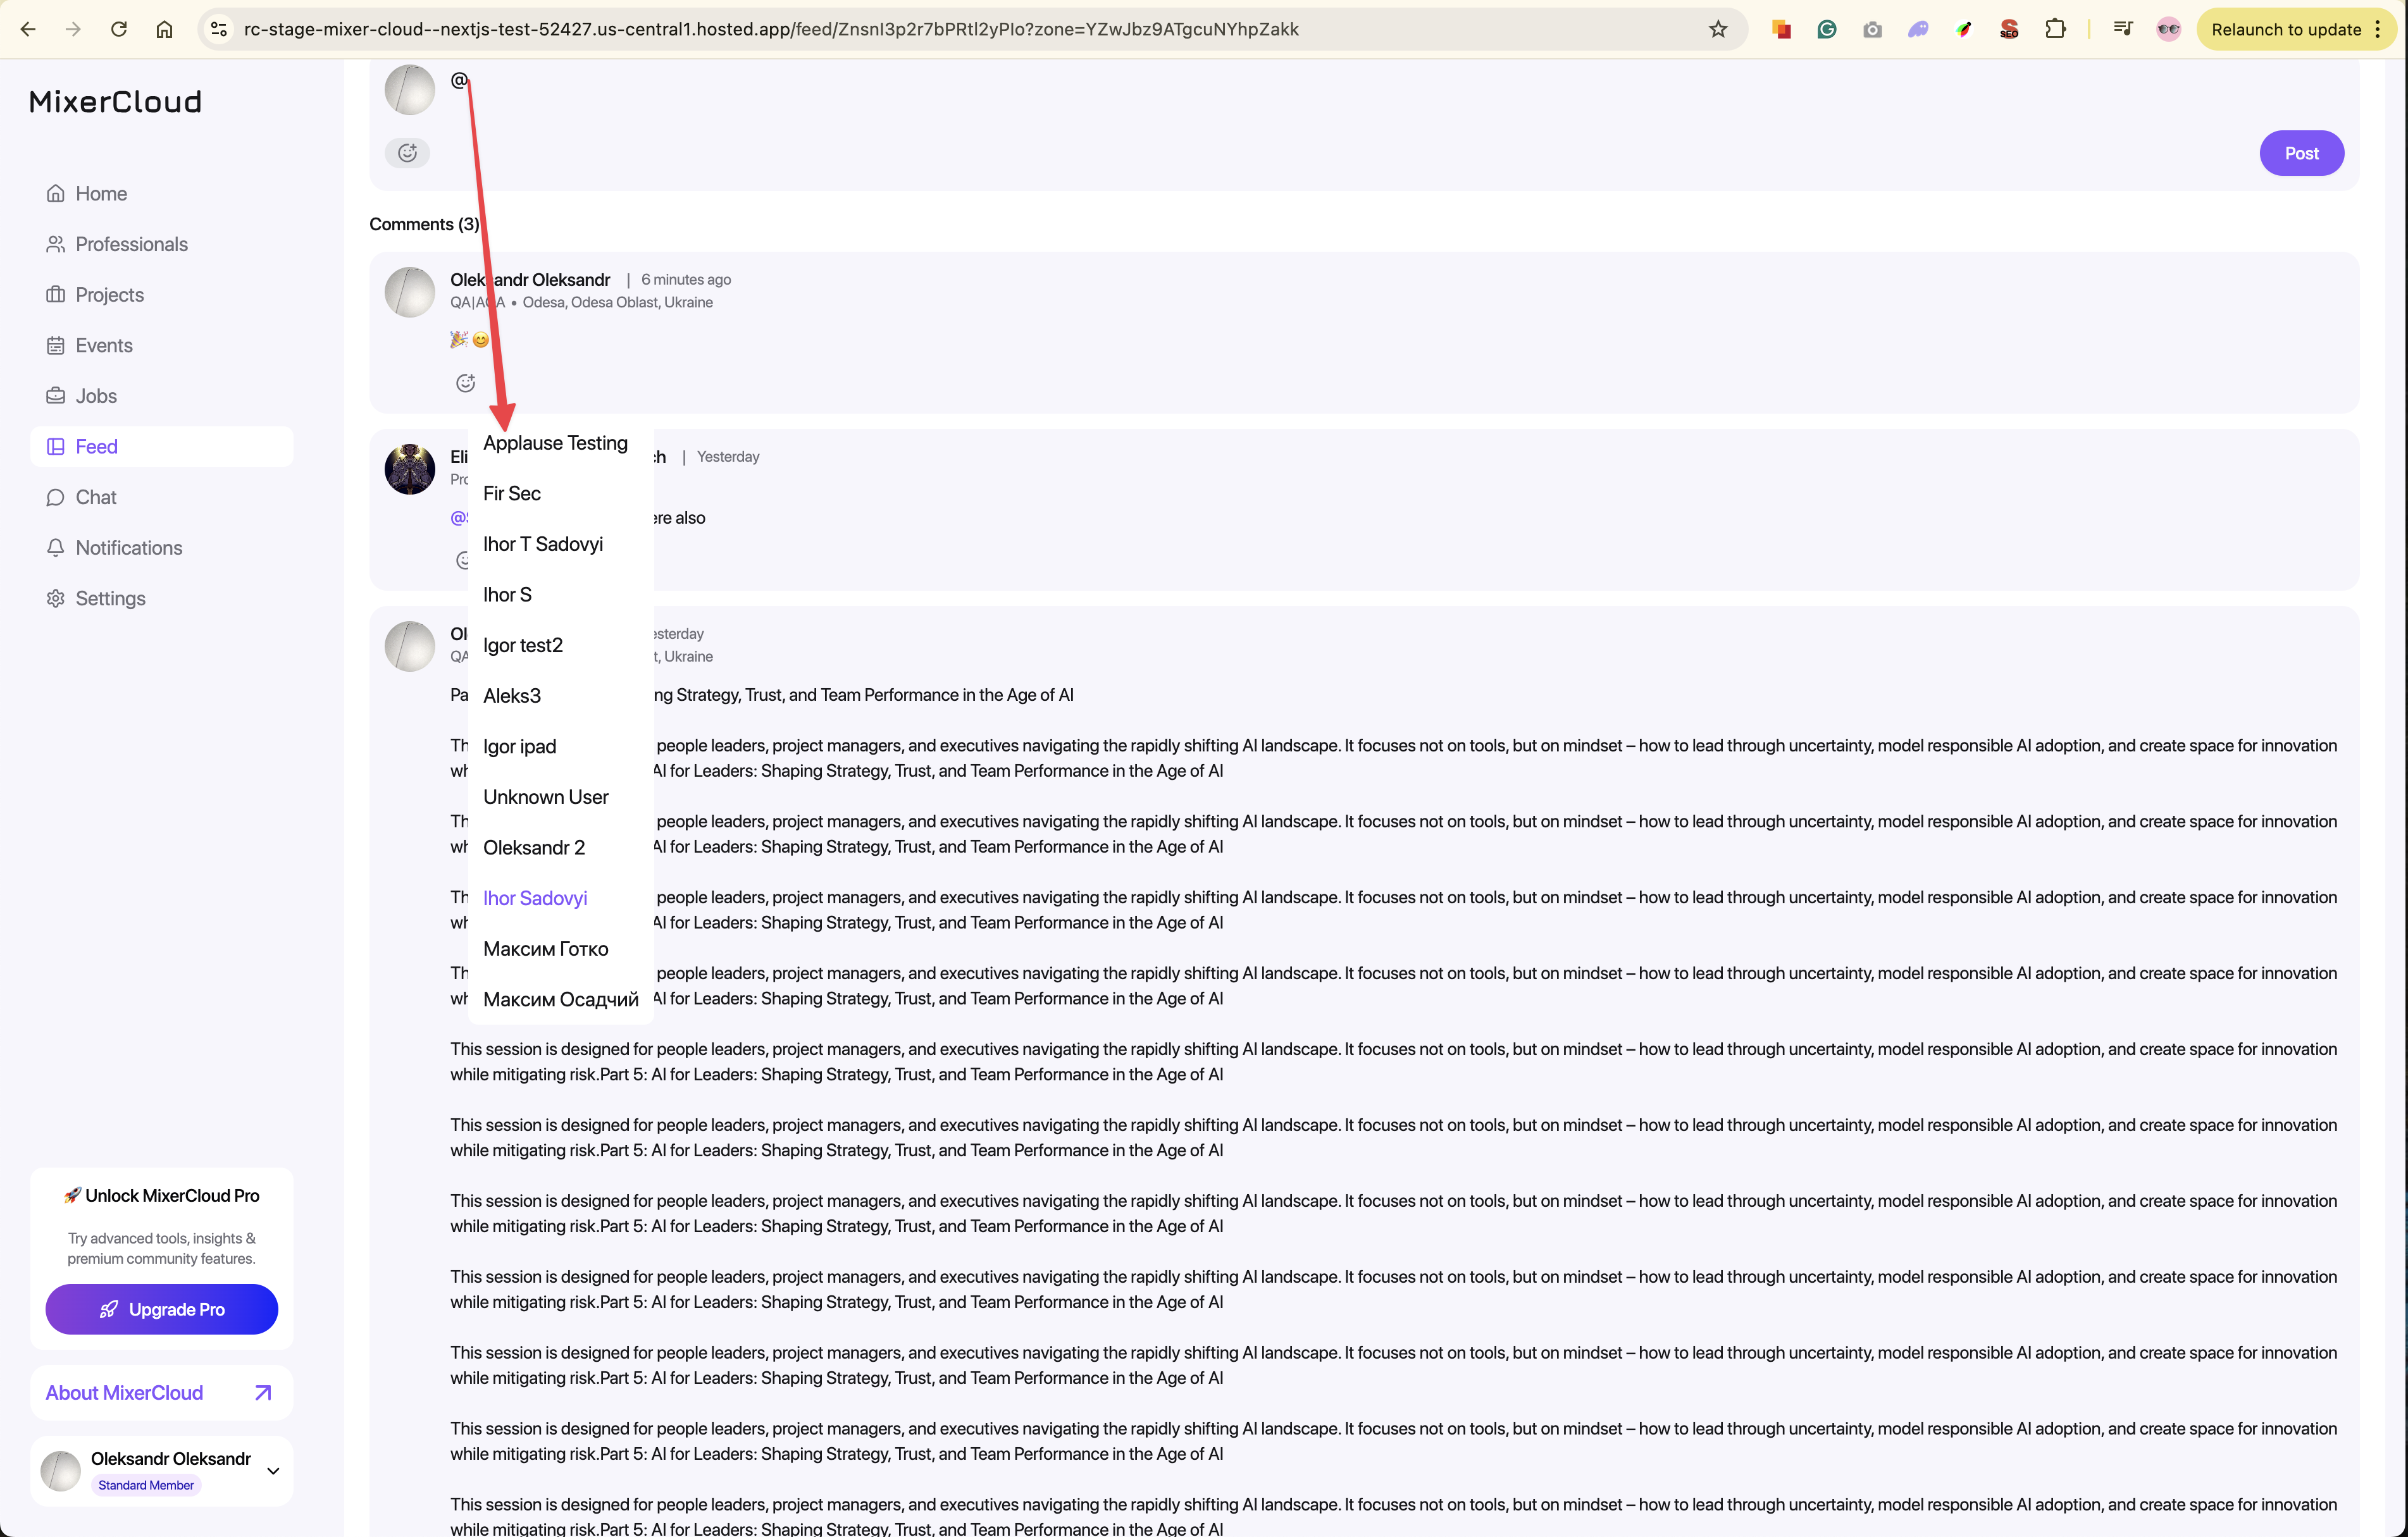Image resolution: width=2408 pixels, height=1537 pixels.
Task: Open the Chat section
Action: coord(96,497)
